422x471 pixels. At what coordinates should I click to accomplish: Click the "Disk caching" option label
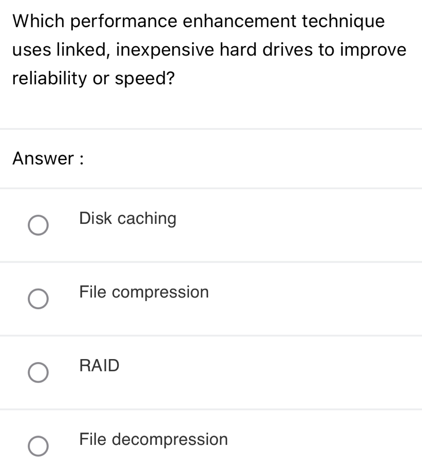point(128,219)
